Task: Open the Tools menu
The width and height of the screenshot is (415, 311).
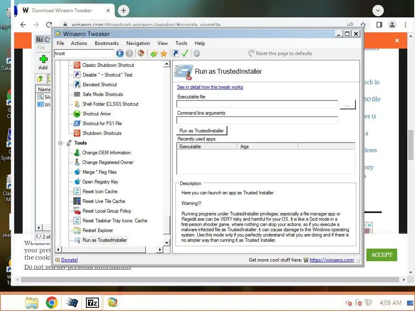Action: (181, 43)
